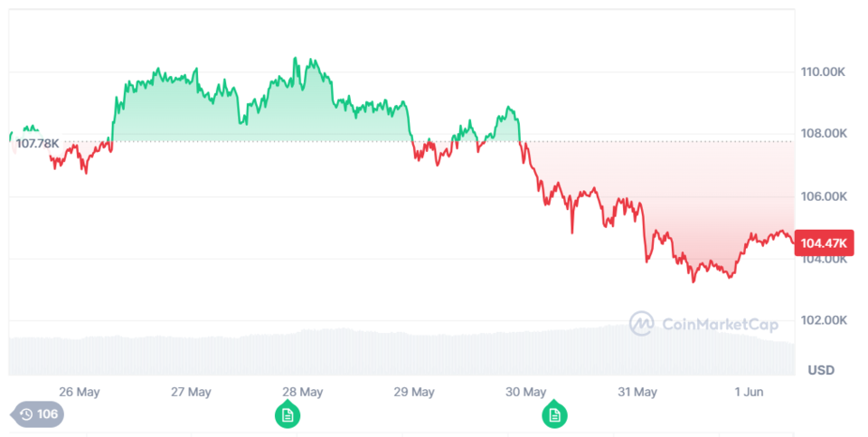Click the 104.00K price axis label
868x437 pixels.
pyautogui.click(x=823, y=260)
